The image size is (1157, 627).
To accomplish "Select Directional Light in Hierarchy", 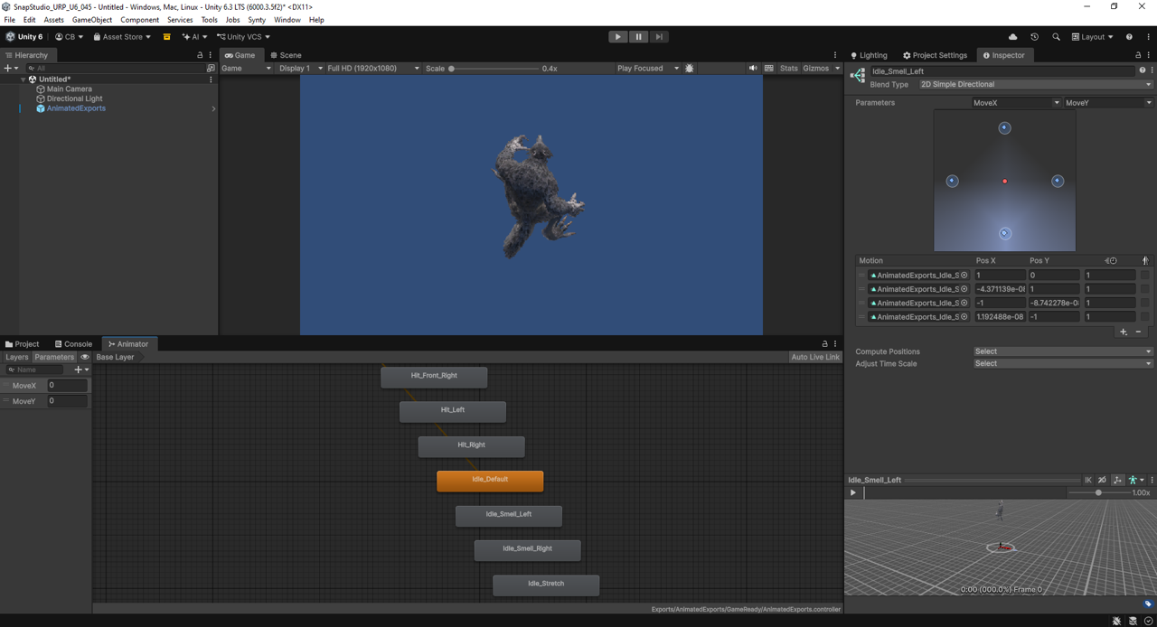I will (74, 98).
